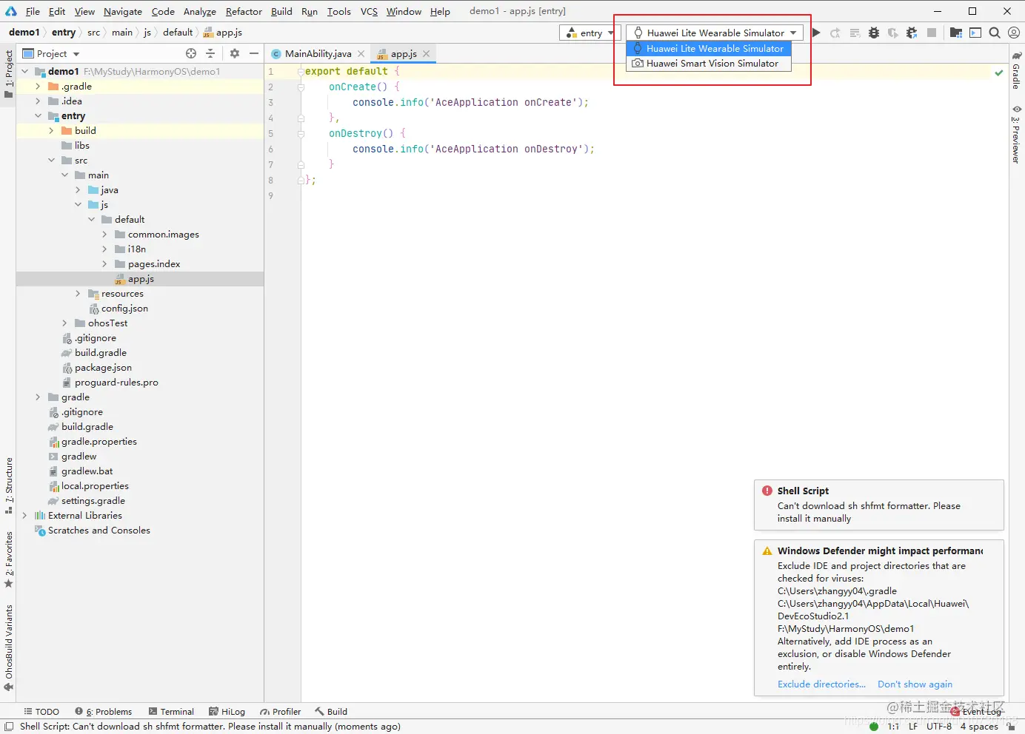The width and height of the screenshot is (1025, 734).
Task: Open the Huawei Lite Wearable Simulator dropdown
Action: point(715,33)
